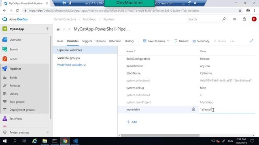Click the myvariable value input field

[x=227, y=110]
